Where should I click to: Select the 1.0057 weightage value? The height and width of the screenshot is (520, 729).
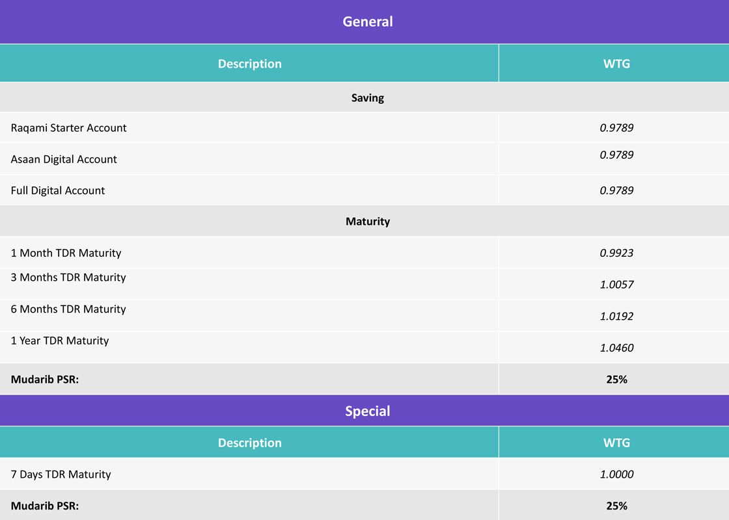point(616,285)
